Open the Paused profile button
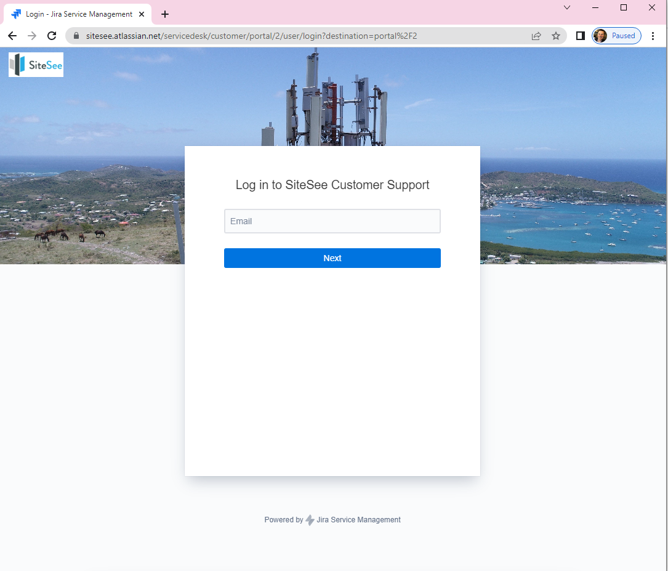Image resolution: width=668 pixels, height=571 pixels. pyautogui.click(x=616, y=36)
